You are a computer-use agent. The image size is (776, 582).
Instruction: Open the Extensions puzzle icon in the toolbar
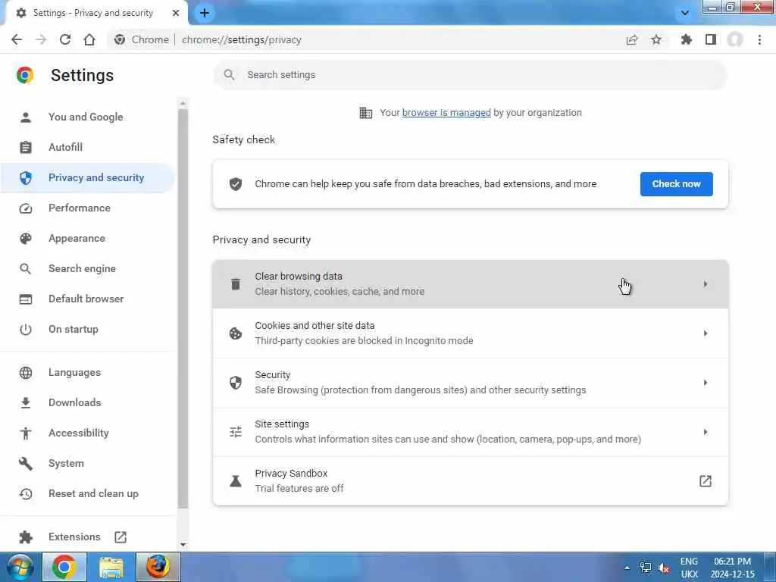click(x=686, y=39)
